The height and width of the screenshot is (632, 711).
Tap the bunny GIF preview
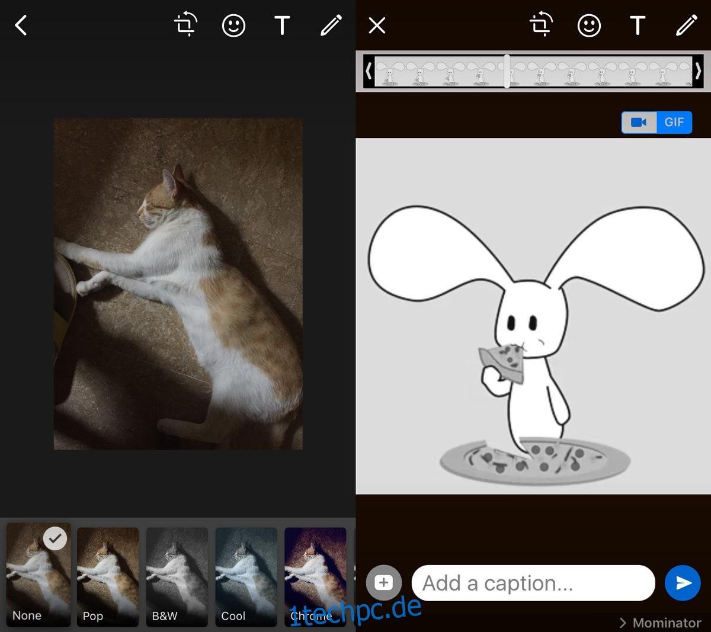point(533,316)
